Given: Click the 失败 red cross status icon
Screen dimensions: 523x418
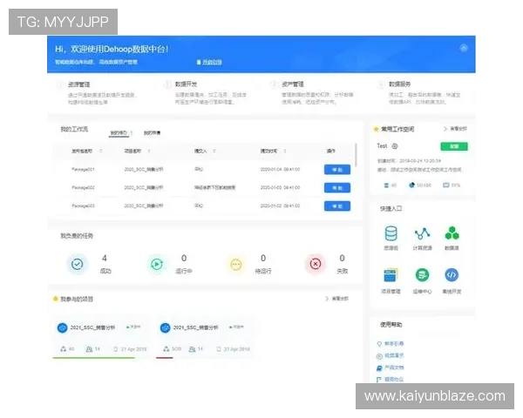Looking at the screenshot, I should click(x=316, y=265).
